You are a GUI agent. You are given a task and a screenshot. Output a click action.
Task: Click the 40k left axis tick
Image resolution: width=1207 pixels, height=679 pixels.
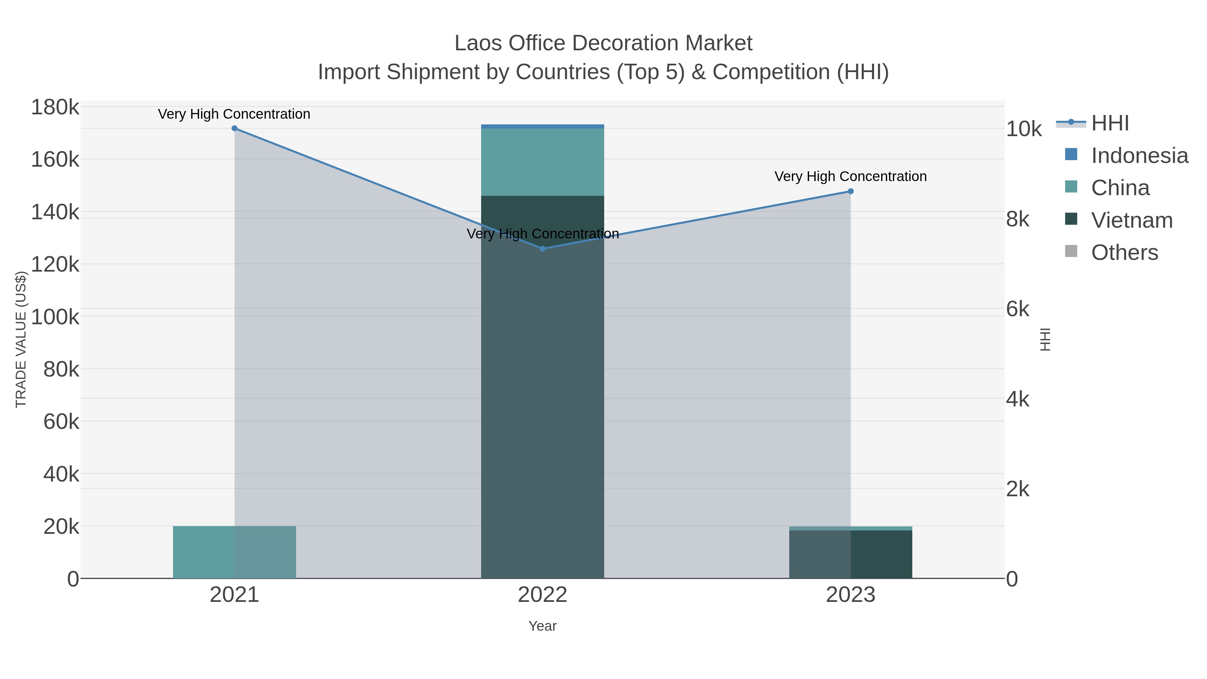click(x=61, y=474)
